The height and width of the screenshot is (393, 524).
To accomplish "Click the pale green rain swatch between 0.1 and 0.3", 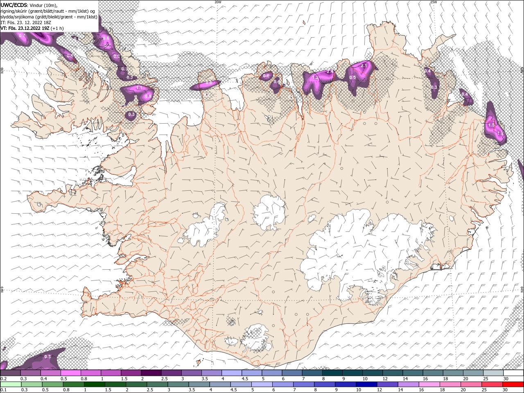I will (x=10, y=384).
